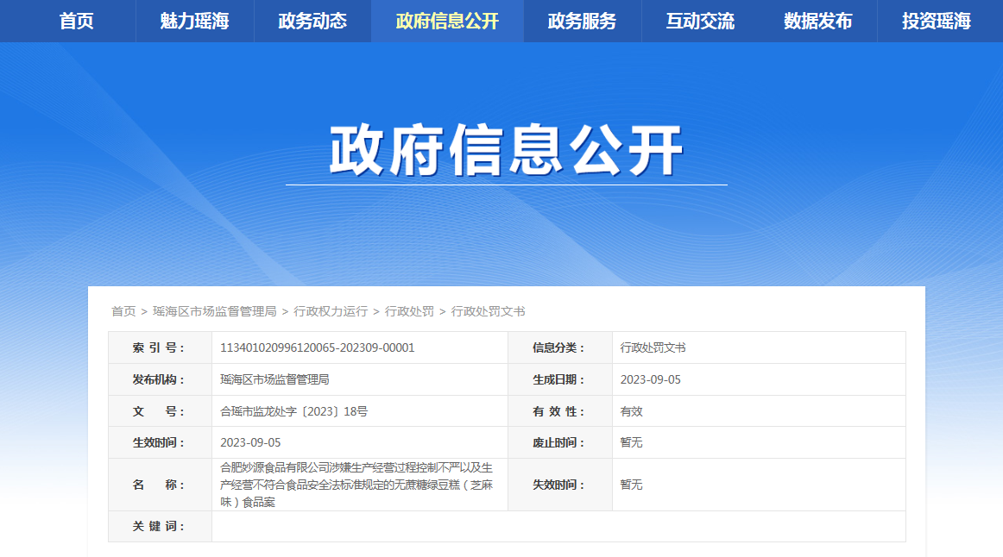Click the large 政府信息公开 banner title

pos(506,152)
